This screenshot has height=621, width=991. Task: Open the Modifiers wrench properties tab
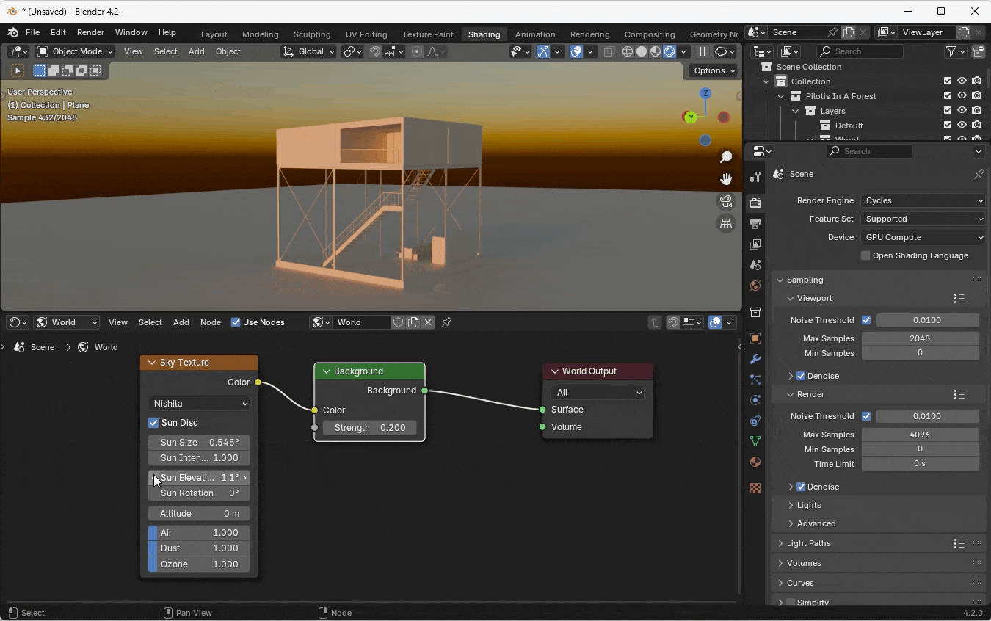coord(755,359)
